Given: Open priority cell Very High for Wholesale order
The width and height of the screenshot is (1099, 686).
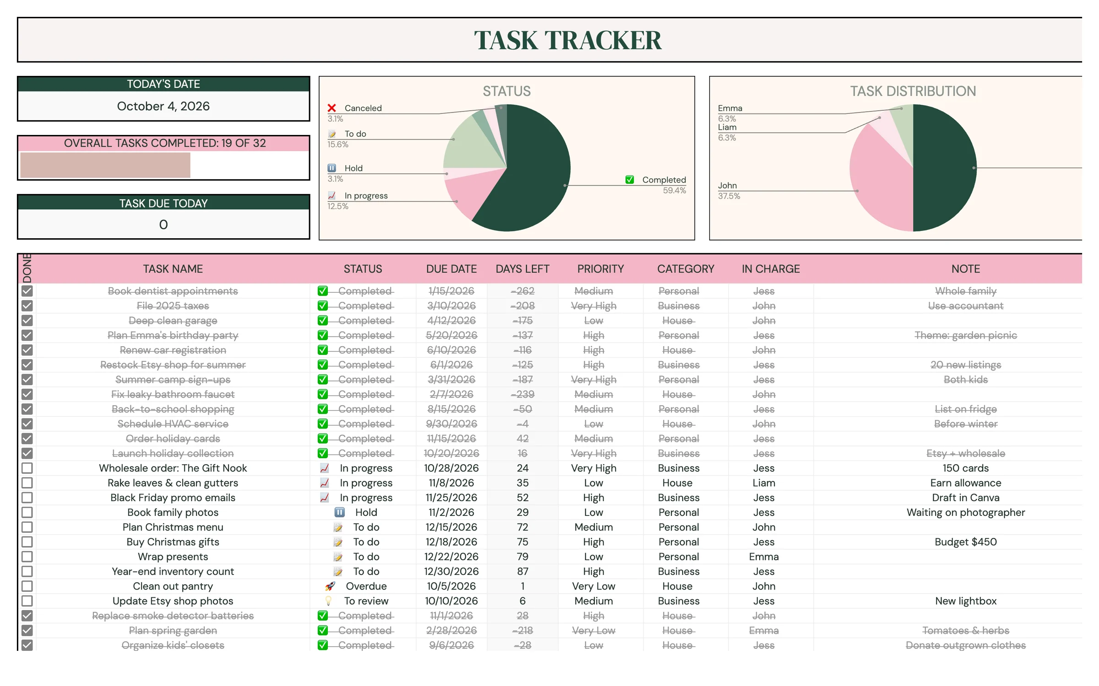Looking at the screenshot, I should 600,468.
